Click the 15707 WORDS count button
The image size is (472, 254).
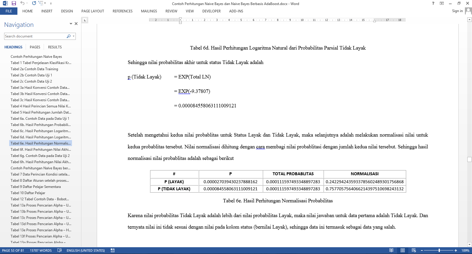pyautogui.click(x=41, y=250)
